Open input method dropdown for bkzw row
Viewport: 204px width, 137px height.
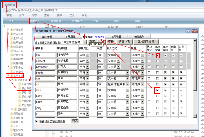pyautogui.click(x=127, y=102)
